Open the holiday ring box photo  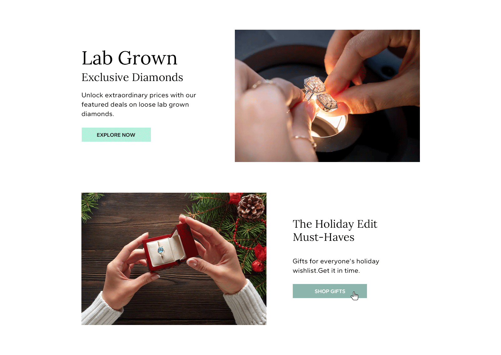point(174,259)
